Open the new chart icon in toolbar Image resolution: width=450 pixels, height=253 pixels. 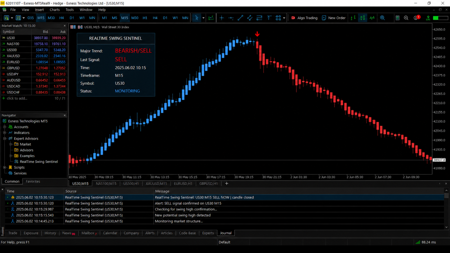6,18
